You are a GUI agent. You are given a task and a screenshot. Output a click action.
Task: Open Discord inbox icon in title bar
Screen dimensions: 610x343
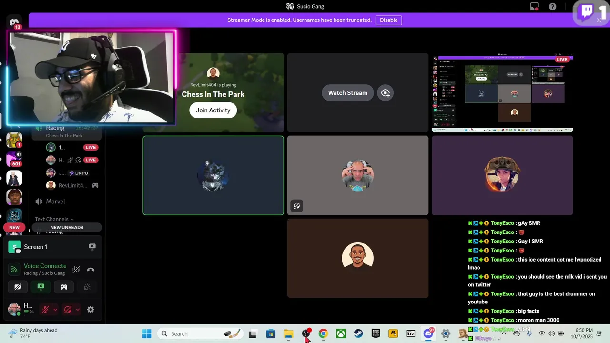[x=534, y=7]
